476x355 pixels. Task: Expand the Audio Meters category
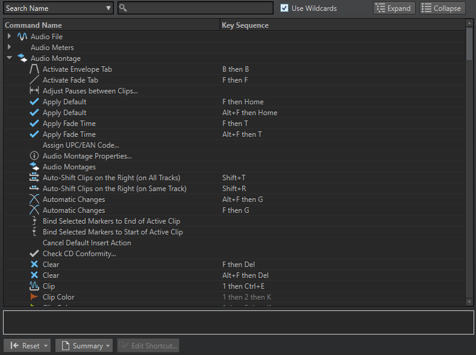(x=9, y=48)
